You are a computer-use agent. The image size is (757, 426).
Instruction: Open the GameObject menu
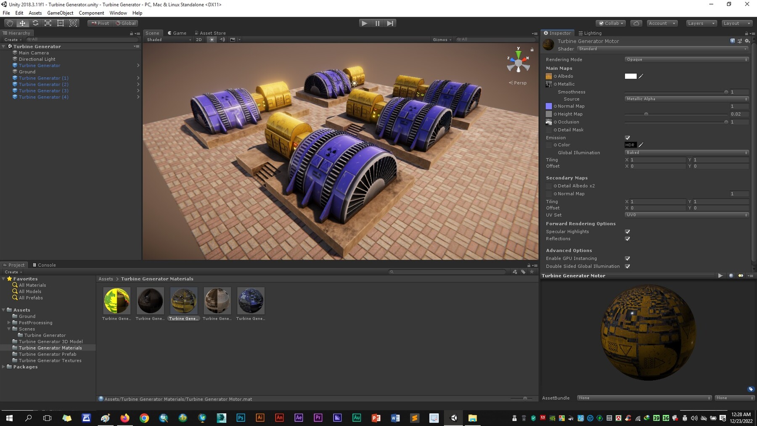coord(60,13)
